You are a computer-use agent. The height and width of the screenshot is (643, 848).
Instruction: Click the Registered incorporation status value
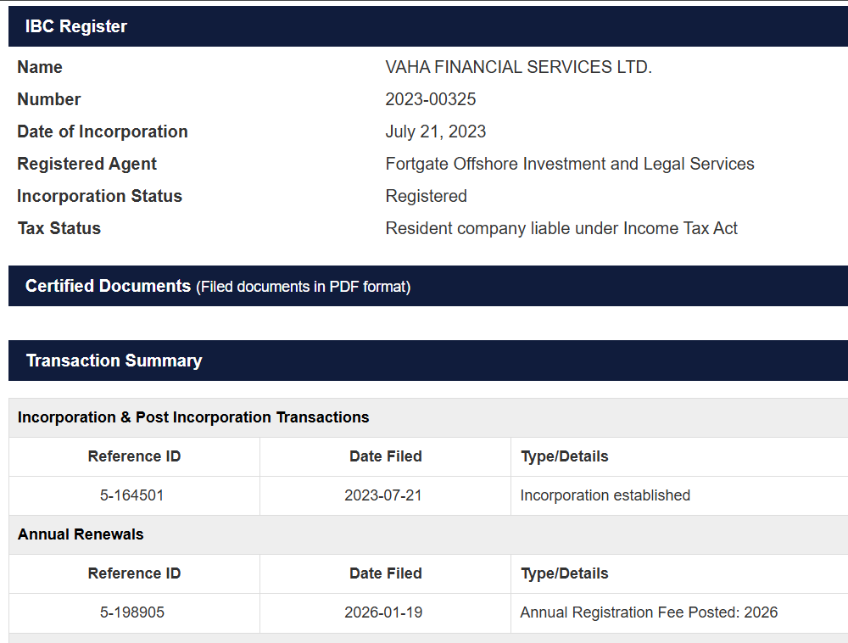coord(427,196)
